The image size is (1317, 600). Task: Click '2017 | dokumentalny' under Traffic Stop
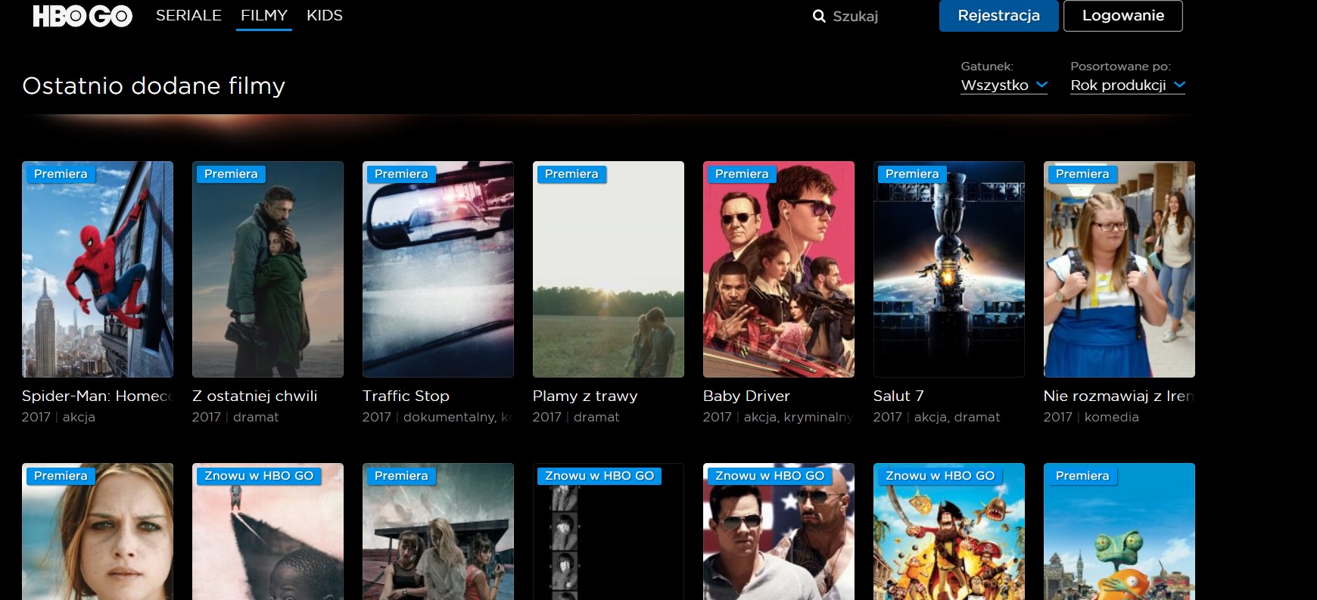437,417
